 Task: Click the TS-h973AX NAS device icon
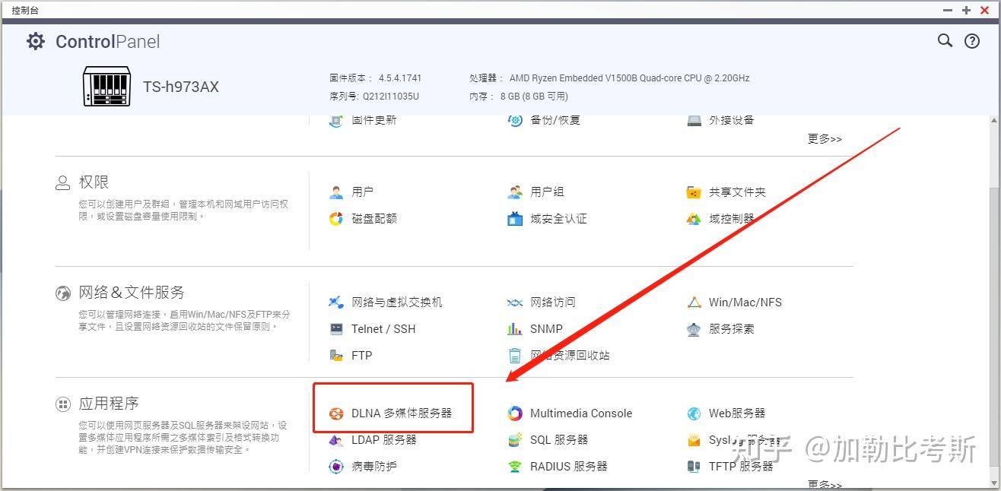[x=106, y=86]
